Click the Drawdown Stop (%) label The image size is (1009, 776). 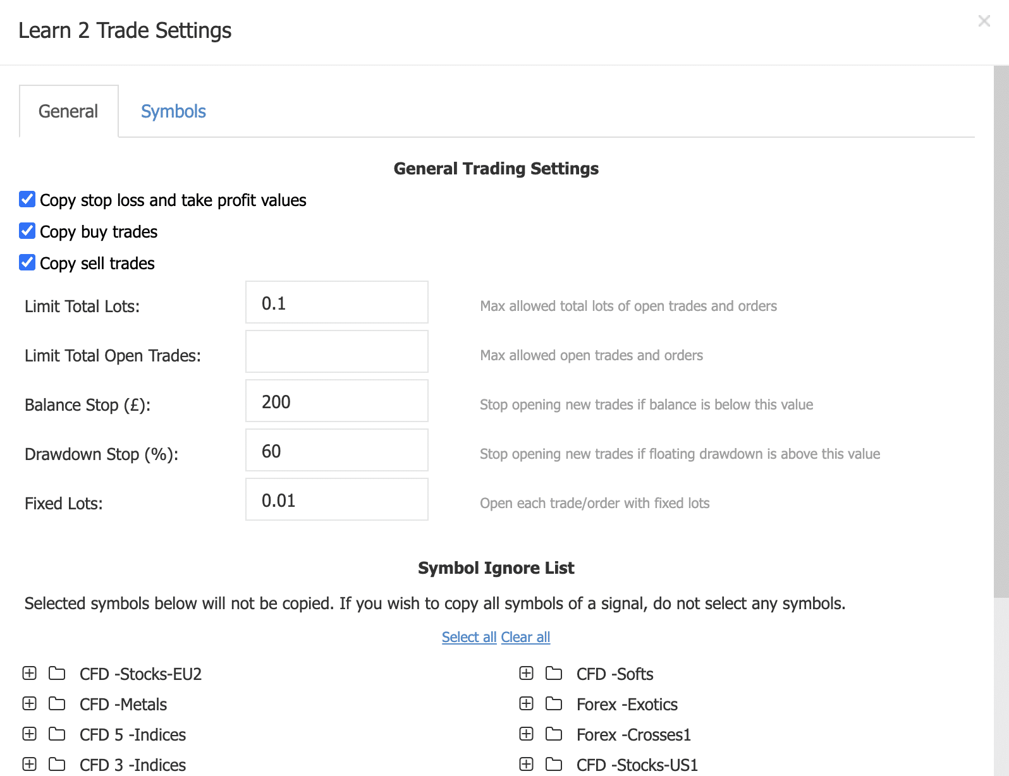[x=102, y=454]
